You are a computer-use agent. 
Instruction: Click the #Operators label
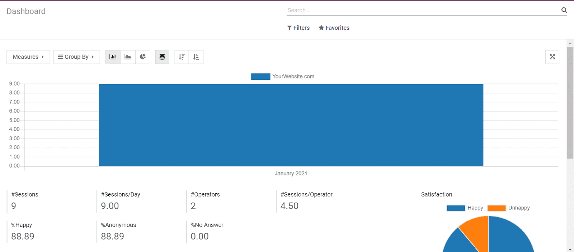pos(205,194)
